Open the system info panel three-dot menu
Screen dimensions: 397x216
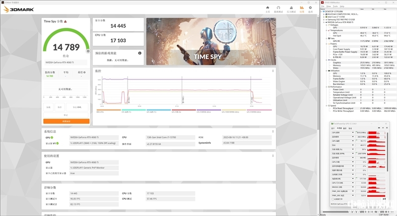(x=273, y=132)
